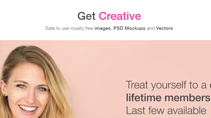Click the 'Safe to use royalty free' text
This screenshot has width=211, height=118.
(x=69, y=28)
